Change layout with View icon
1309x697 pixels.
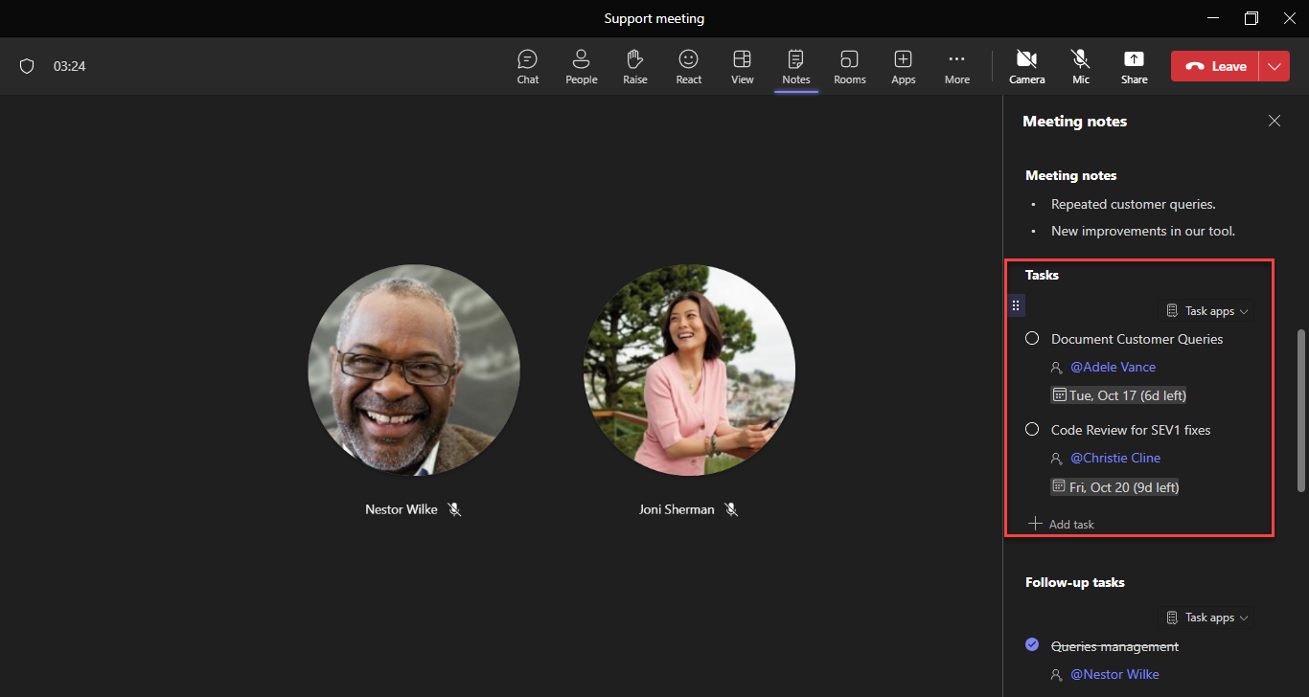[x=742, y=66]
